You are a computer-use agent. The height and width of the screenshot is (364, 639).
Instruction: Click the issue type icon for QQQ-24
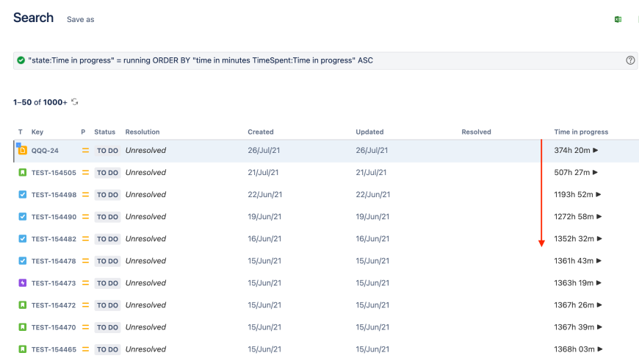click(x=22, y=150)
